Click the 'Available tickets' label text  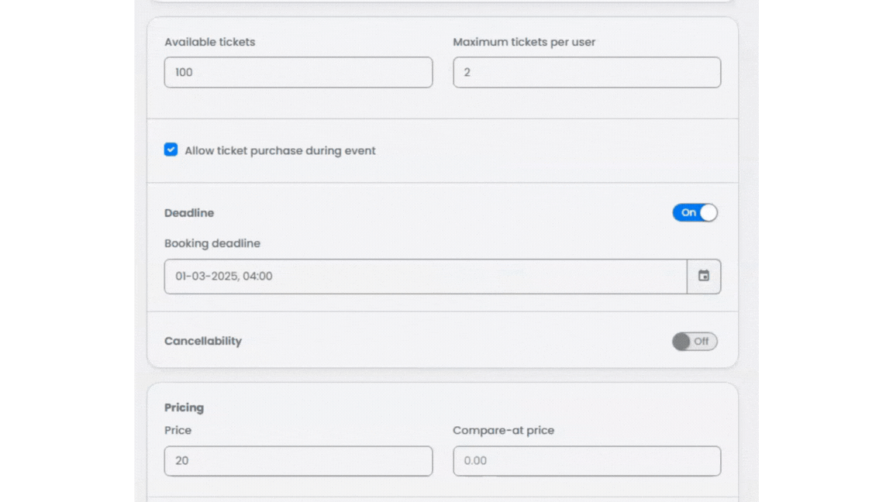209,42
